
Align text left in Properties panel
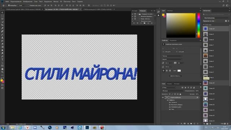164,71
